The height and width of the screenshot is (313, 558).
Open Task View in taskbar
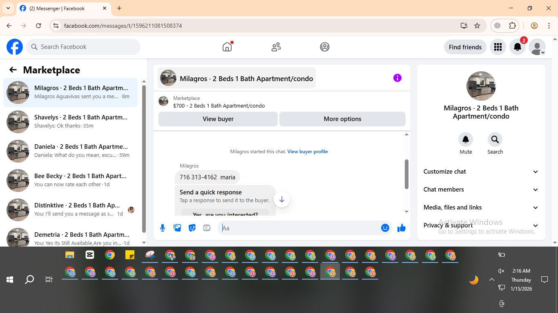[x=49, y=280]
